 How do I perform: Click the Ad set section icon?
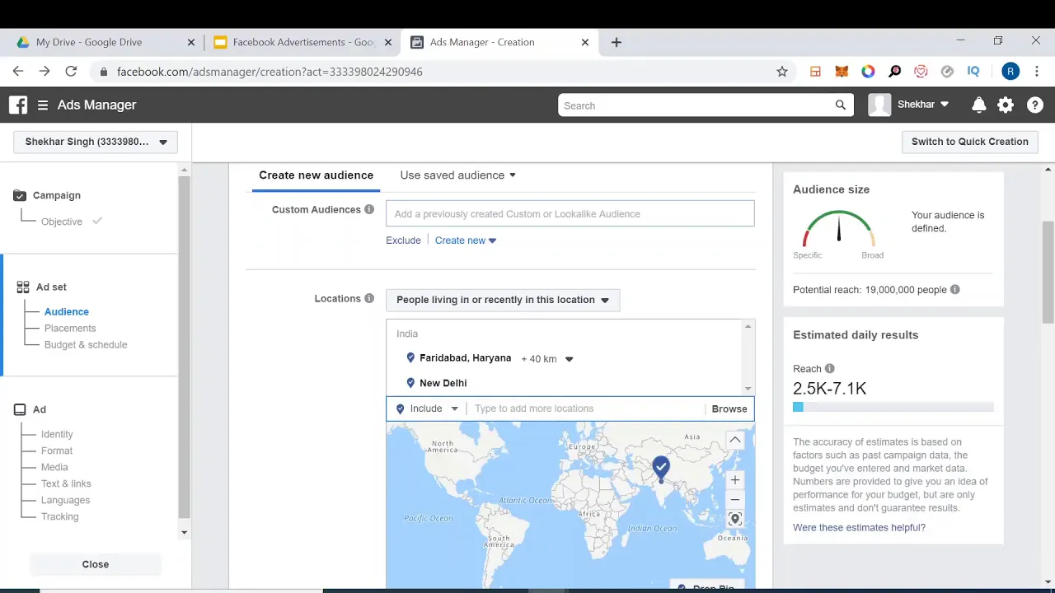tap(23, 287)
